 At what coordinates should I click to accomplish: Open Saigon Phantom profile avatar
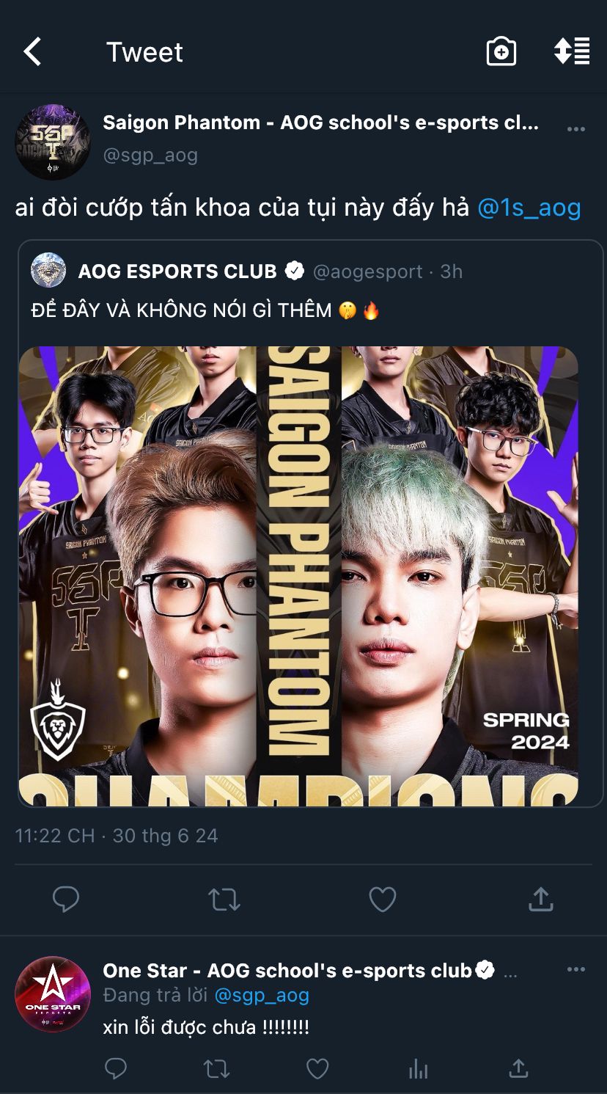pyautogui.click(x=53, y=142)
